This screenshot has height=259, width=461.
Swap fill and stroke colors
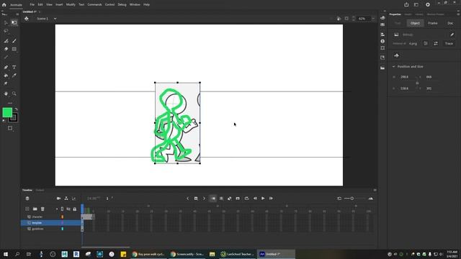(16, 109)
